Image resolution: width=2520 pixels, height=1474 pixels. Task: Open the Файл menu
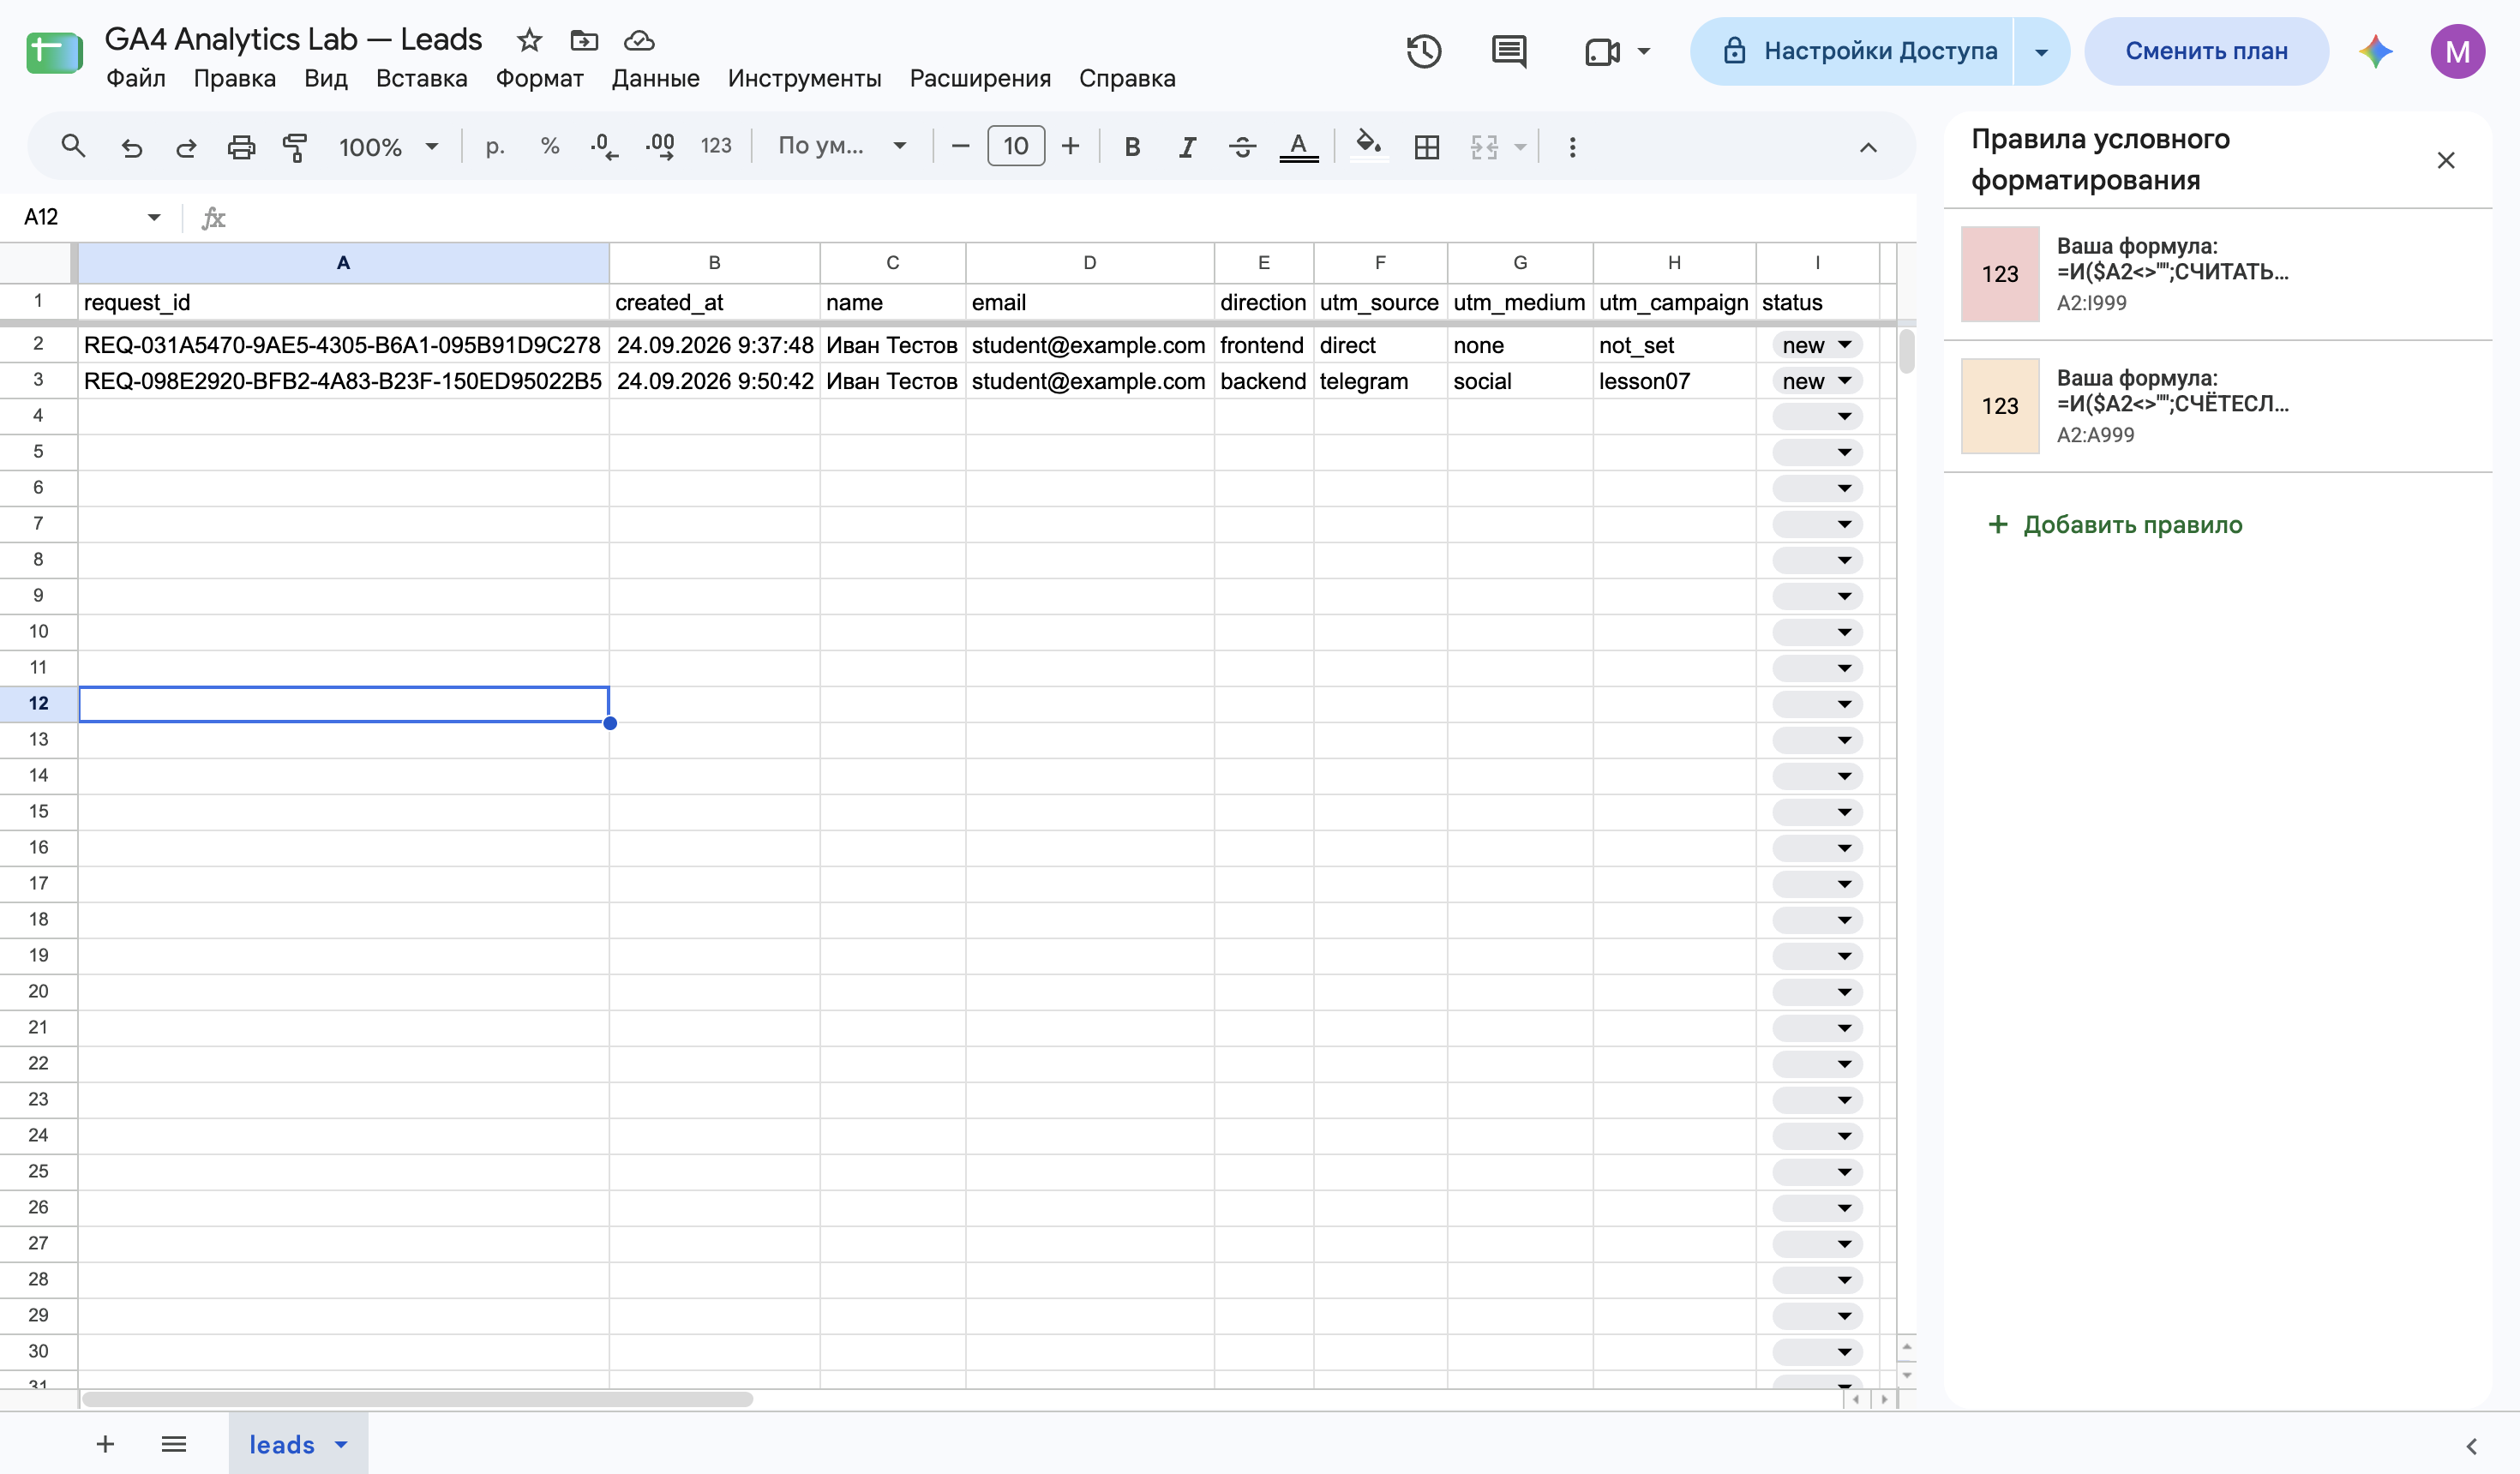[x=136, y=78]
